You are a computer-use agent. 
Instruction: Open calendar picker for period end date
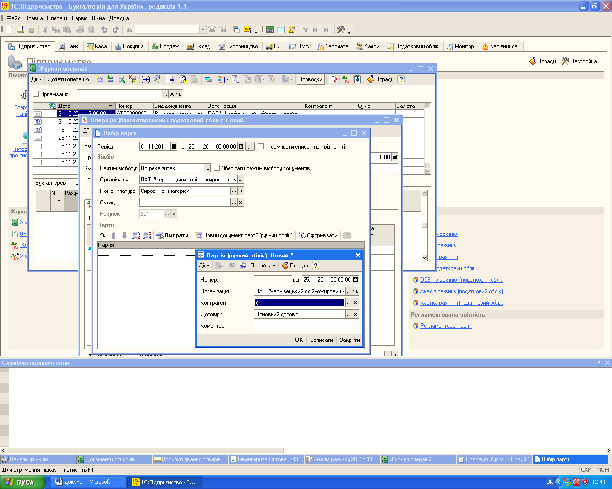(x=240, y=147)
